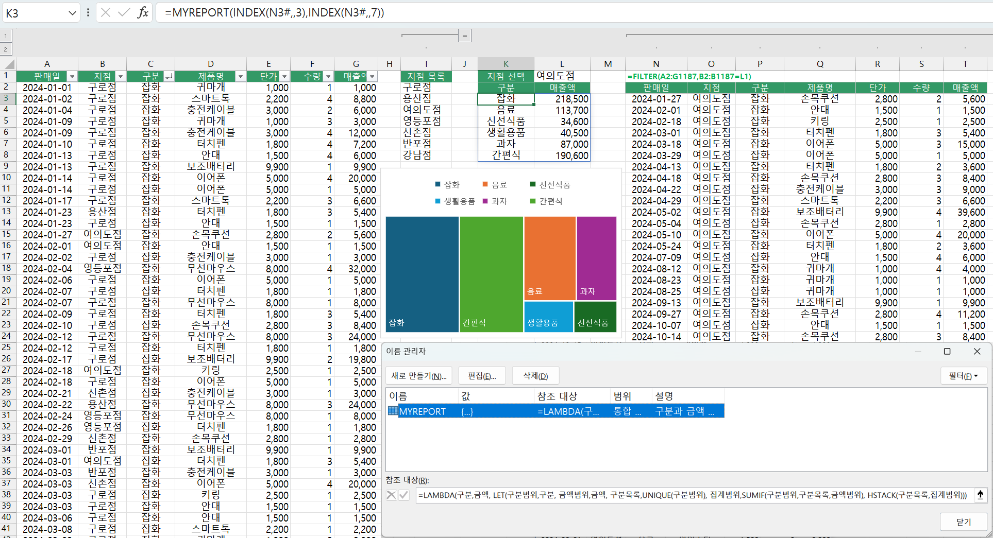Click the formula bar cancel X icon
This screenshot has height=538, width=993.
tap(106, 12)
